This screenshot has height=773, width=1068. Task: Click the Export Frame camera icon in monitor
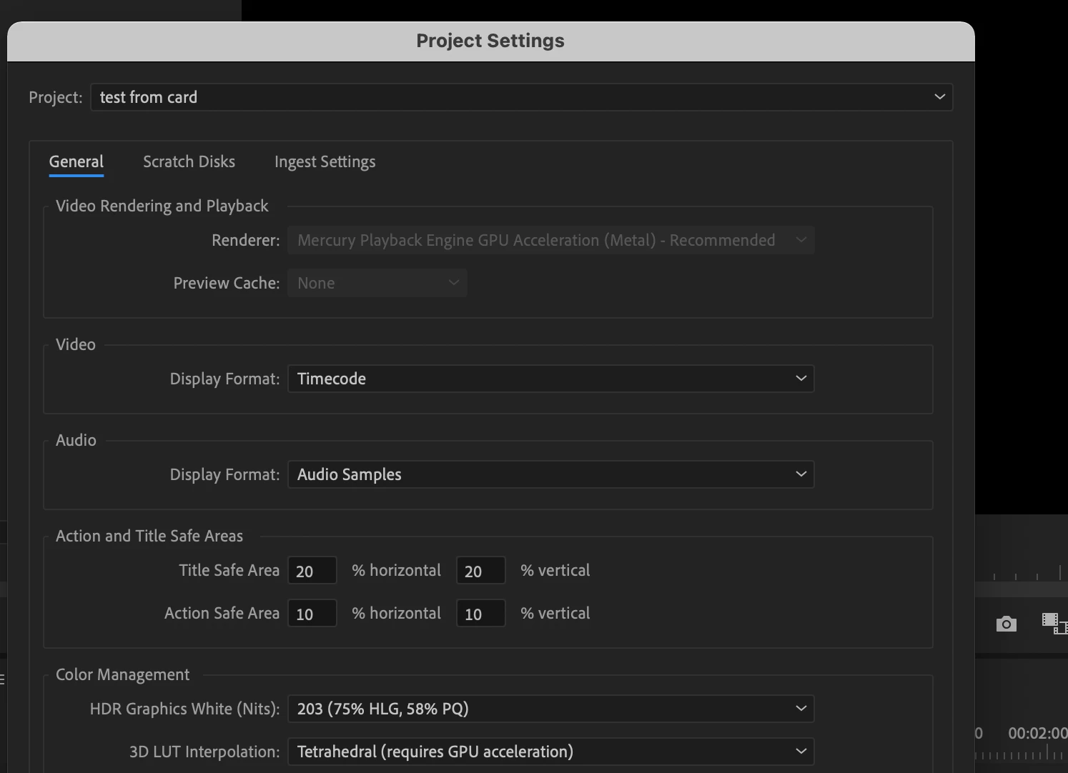[1007, 624]
